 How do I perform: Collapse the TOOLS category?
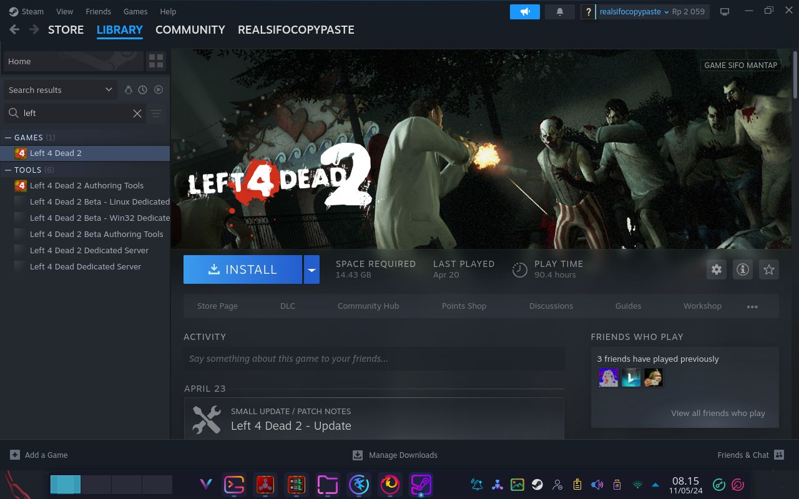pyautogui.click(x=8, y=170)
